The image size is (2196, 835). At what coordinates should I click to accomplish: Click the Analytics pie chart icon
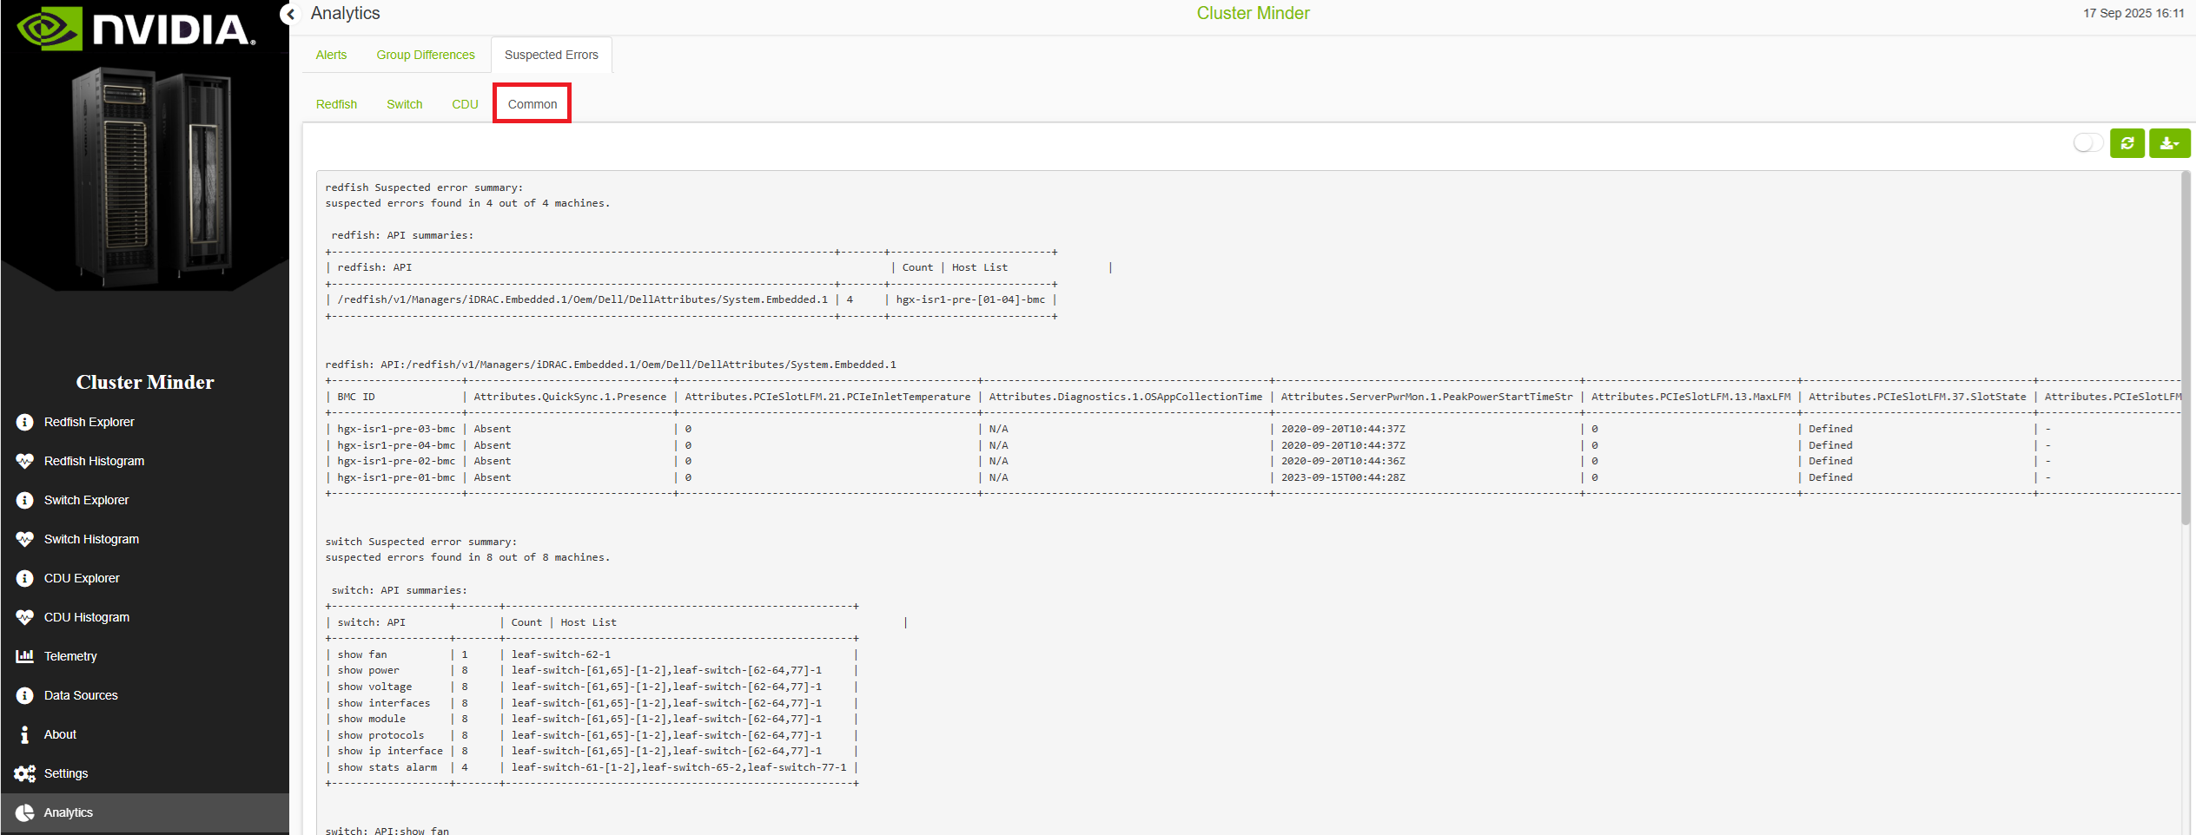coord(24,812)
